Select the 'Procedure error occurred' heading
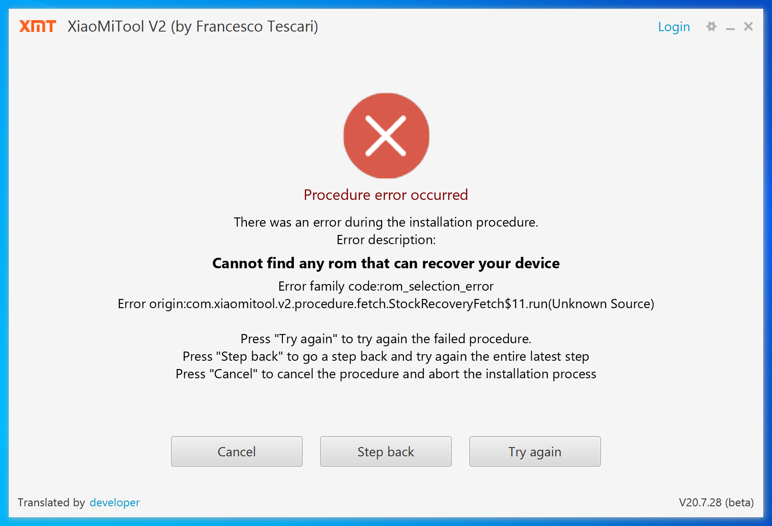The height and width of the screenshot is (526, 772). coord(386,195)
